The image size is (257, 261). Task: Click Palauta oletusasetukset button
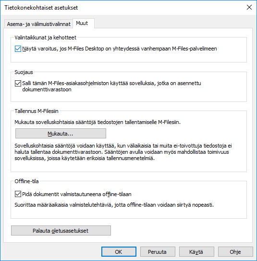(61, 231)
